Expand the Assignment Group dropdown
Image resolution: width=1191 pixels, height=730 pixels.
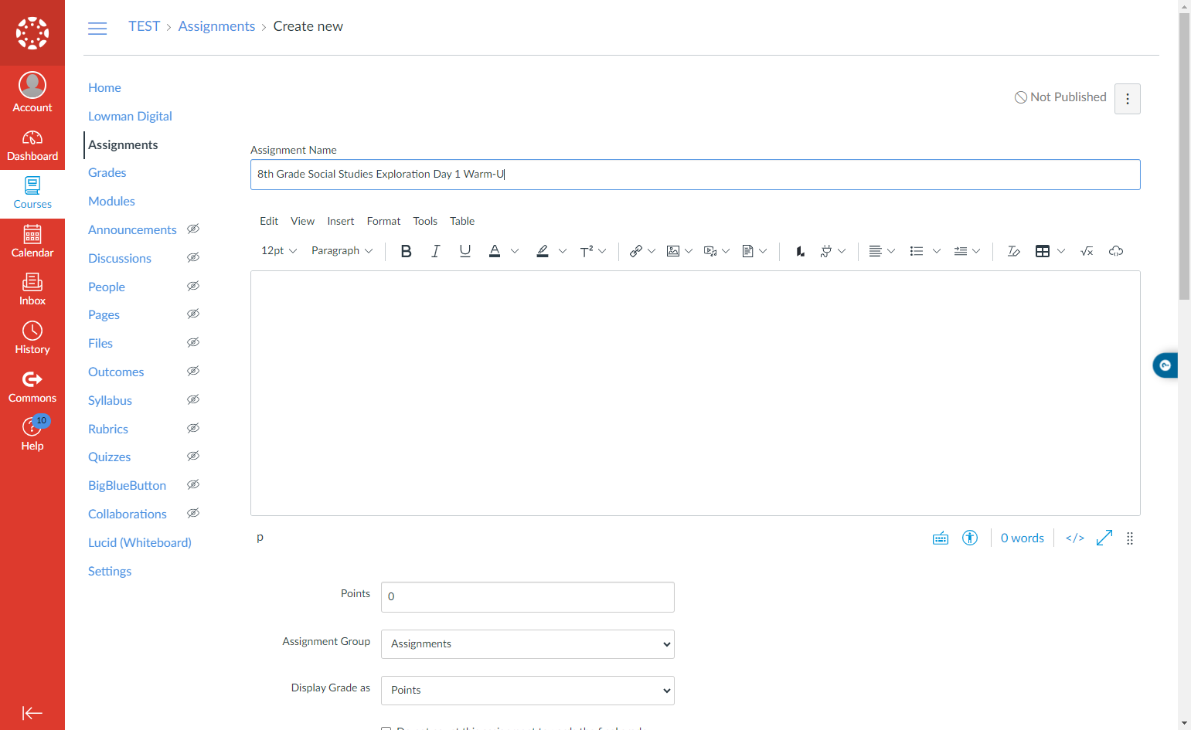coord(528,644)
